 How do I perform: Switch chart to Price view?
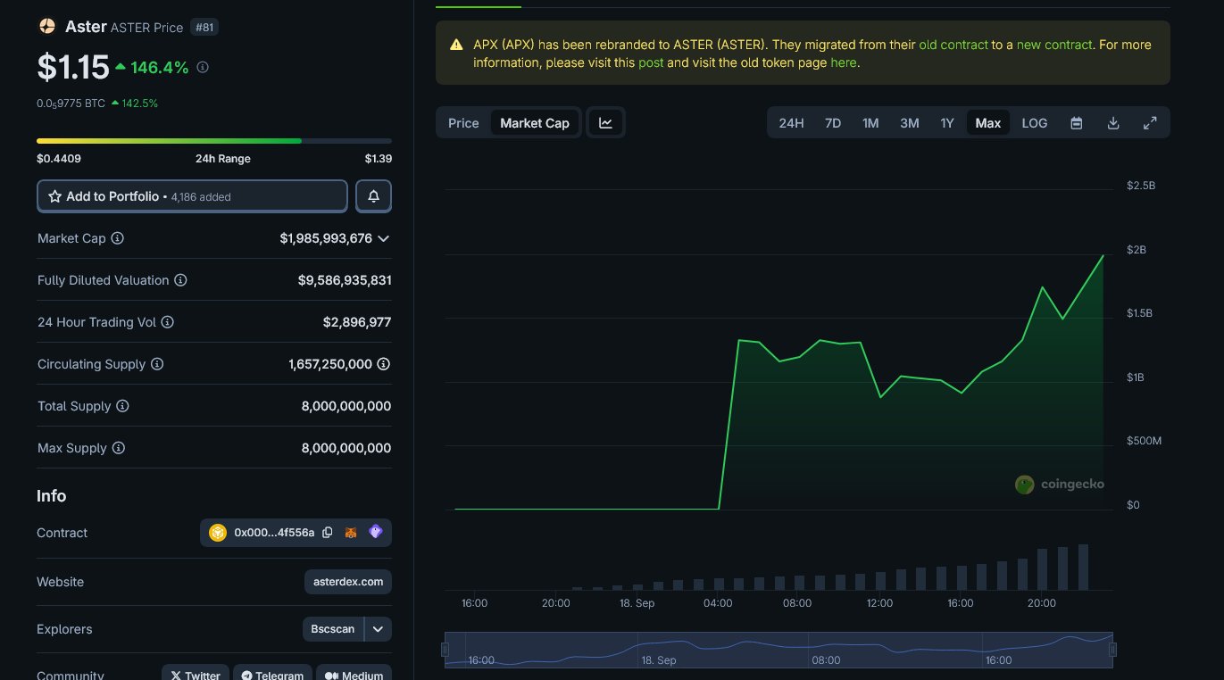(x=463, y=123)
